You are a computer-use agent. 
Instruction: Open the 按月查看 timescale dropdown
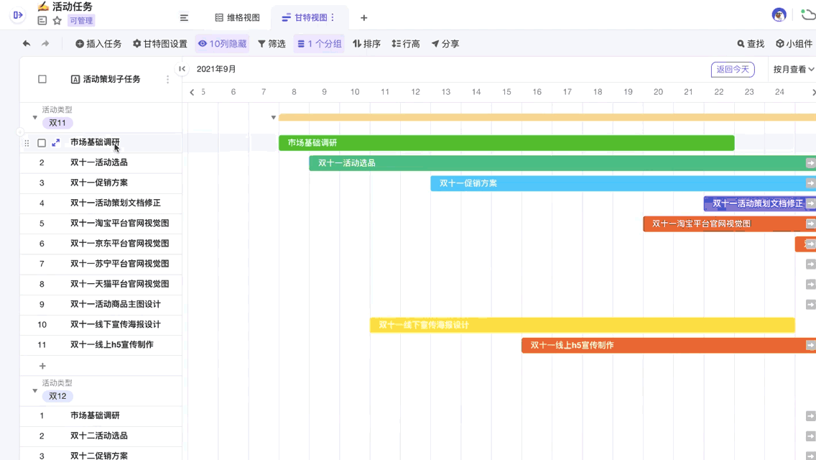793,70
